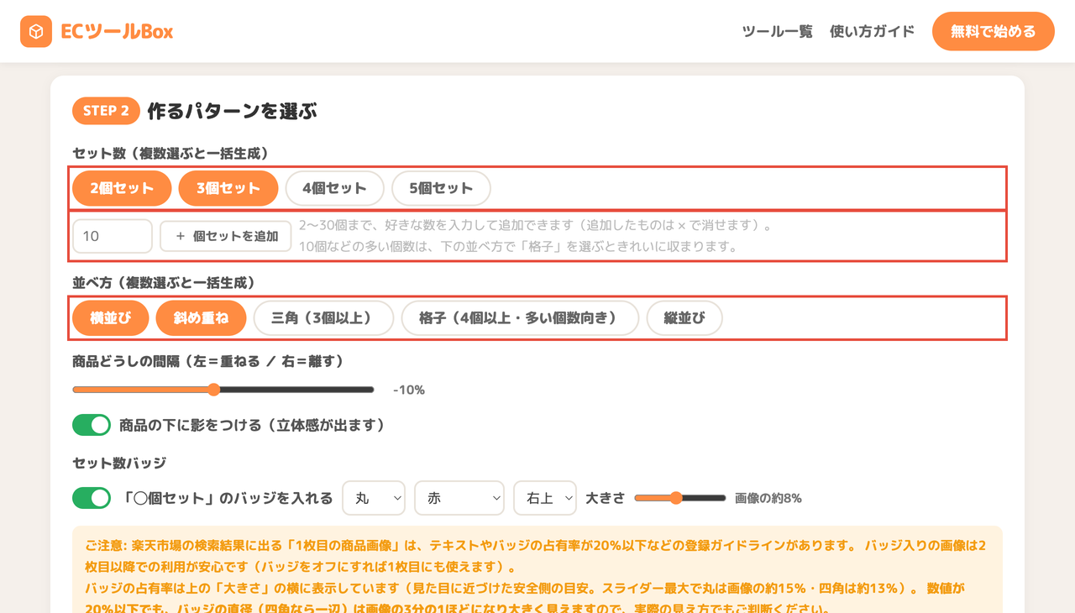Open the badge shape dropdown showing 丸
The height and width of the screenshot is (613, 1075).
pos(374,498)
